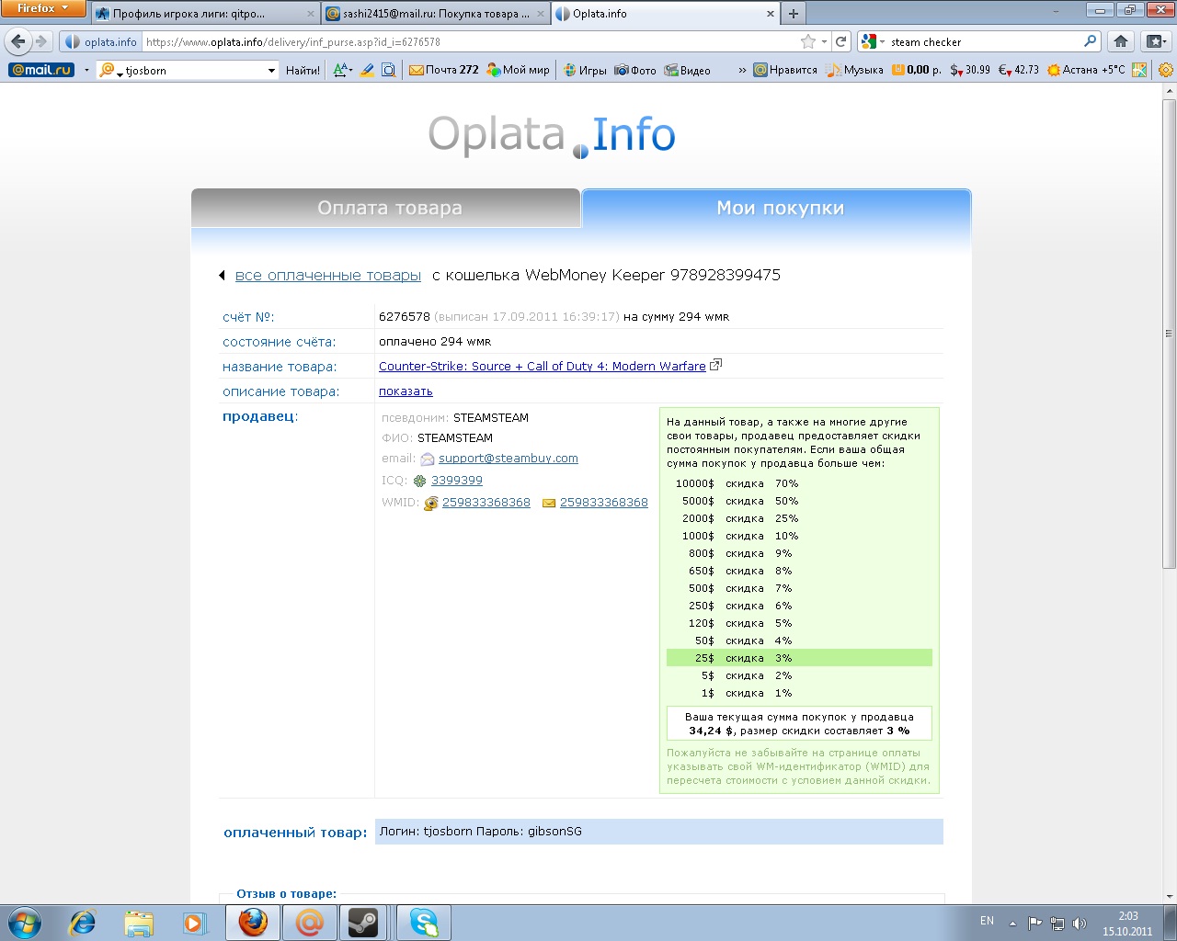Viewport: 1177px width, 941px height.
Task: Reload the current page
Action: point(840,41)
